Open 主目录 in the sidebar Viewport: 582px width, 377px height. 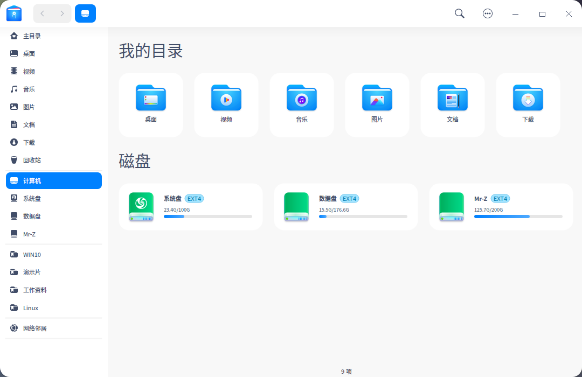(54, 36)
